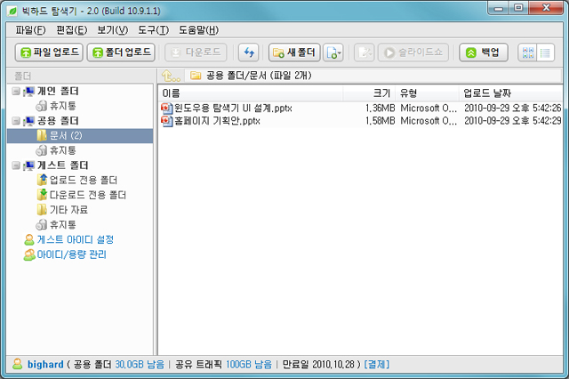Select 개인 폴더 in the tree

tap(58, 91)
